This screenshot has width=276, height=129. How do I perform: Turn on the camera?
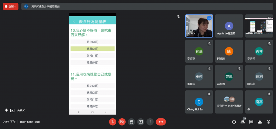(122, 122)
